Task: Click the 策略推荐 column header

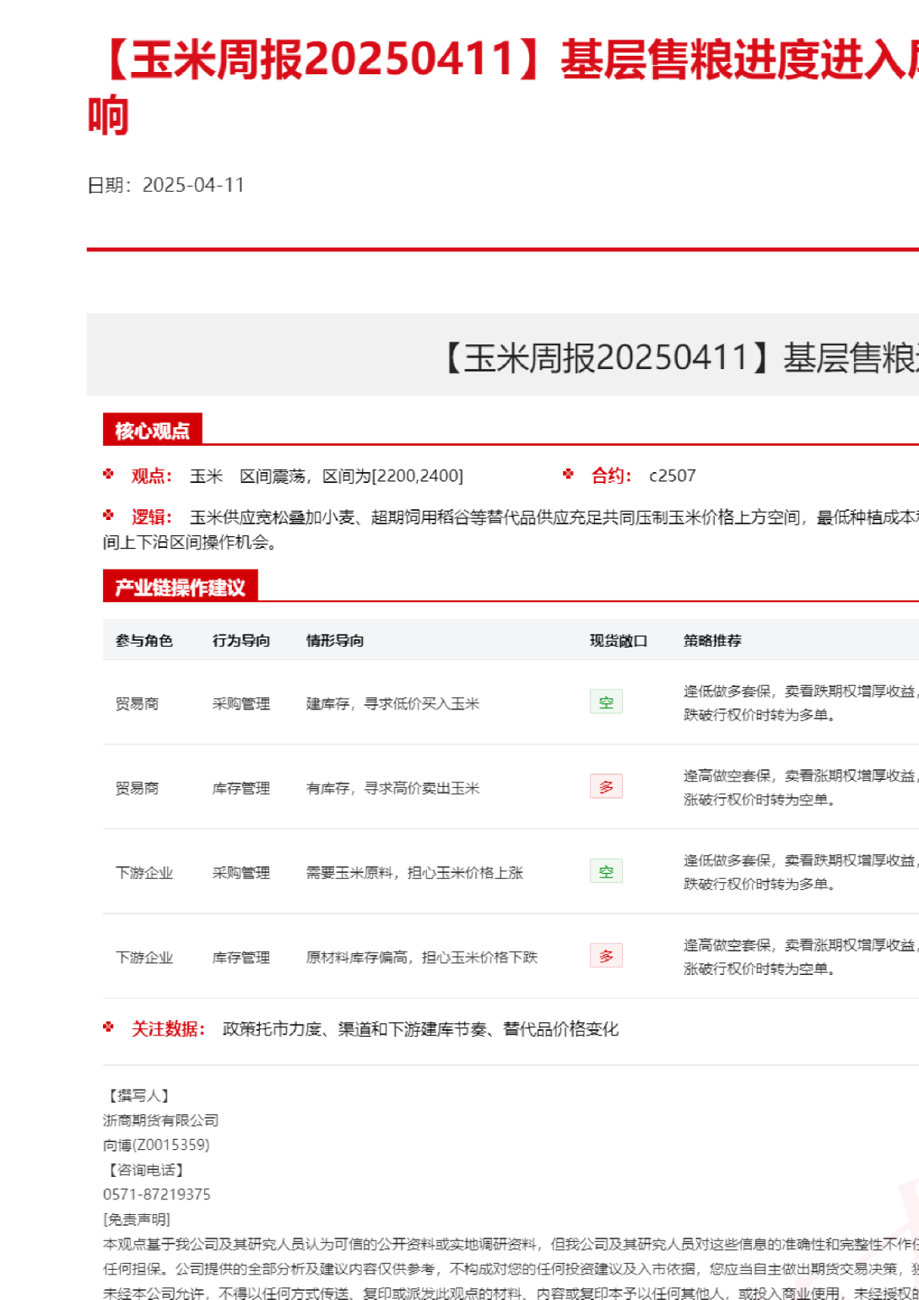Action: pyautogui.click(x=712, y=641)
